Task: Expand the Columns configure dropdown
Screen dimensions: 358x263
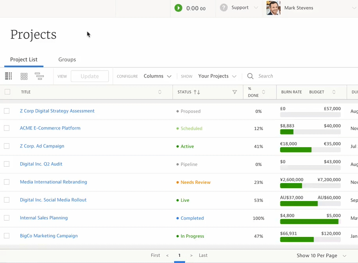Action: click(158, 76)
